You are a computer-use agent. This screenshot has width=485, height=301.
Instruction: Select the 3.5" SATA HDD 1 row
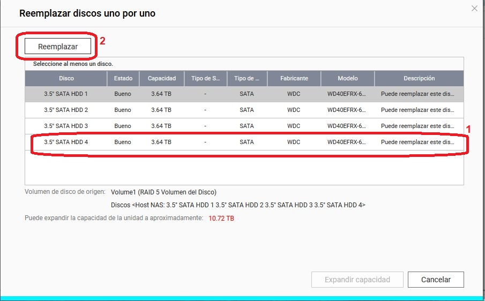coord(66,94)
